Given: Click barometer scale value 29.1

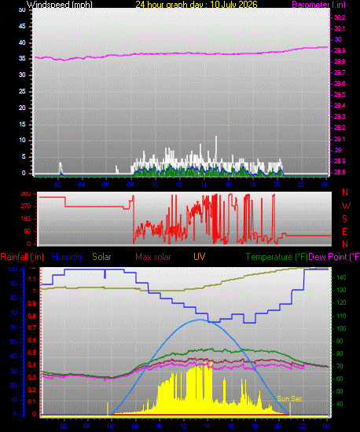Looking at the screenshot, I should [x=340, y=139].
